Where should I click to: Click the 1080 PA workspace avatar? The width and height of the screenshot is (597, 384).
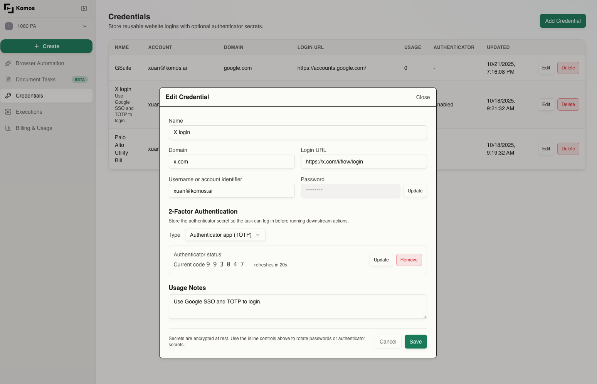[x=9, y=26]
